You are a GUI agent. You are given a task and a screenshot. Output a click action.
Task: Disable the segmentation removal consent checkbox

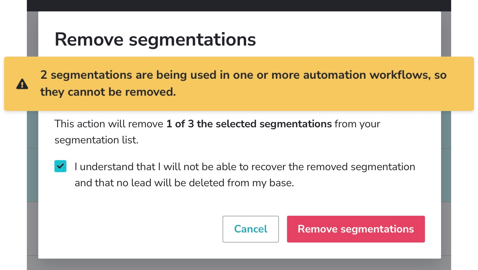coord(60,166)
